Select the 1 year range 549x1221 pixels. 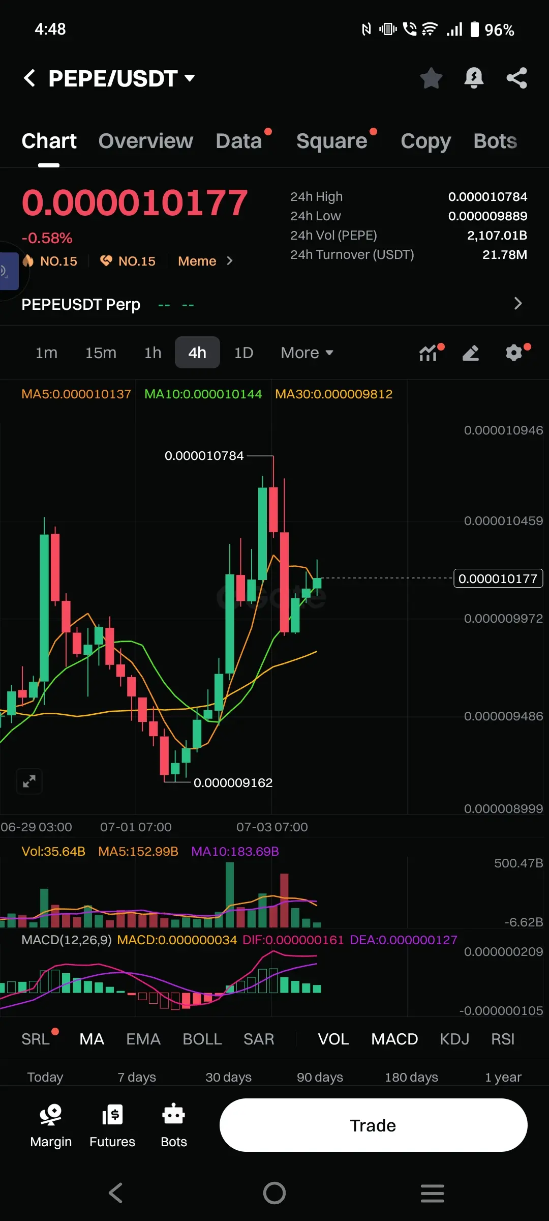click(503, 1077)
